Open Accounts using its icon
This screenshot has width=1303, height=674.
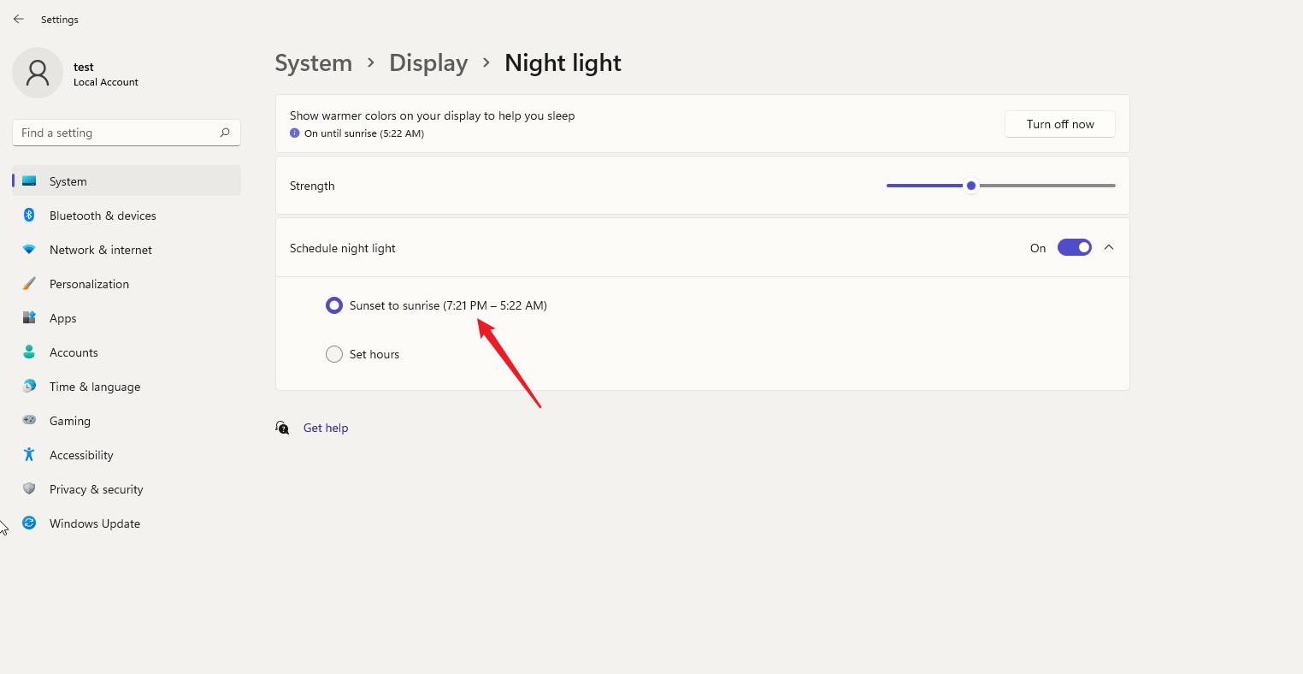click(x=29, y=352)
